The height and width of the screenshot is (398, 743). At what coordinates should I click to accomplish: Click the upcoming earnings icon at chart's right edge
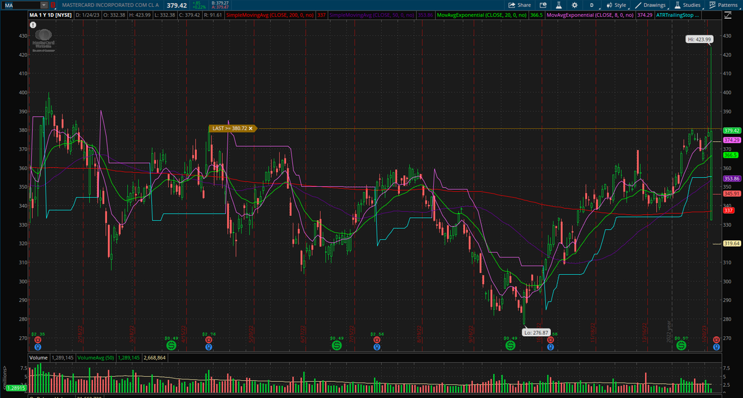[717, 339]
